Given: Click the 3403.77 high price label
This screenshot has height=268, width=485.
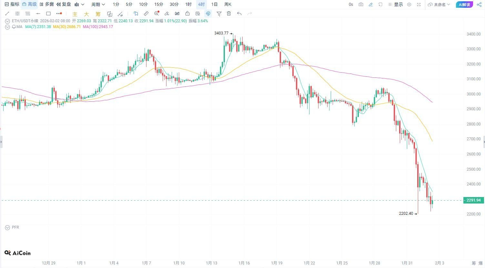Looking at the screenshot, I should click(x=221, y=33).
